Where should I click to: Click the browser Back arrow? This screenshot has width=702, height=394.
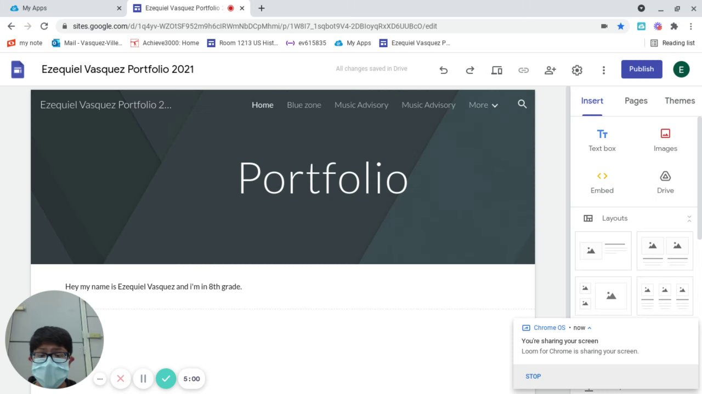[11, 26]
